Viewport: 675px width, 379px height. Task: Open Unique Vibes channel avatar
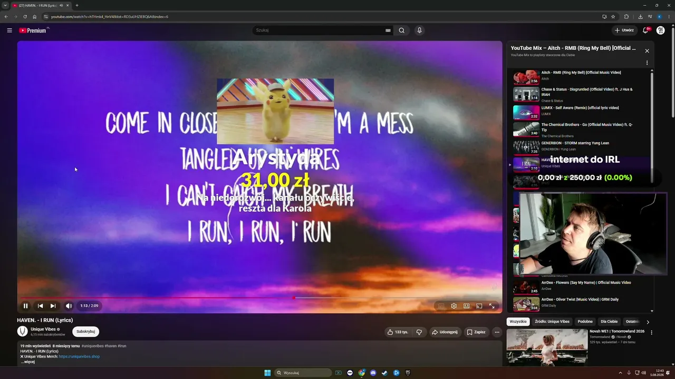(x=23, y=331)
